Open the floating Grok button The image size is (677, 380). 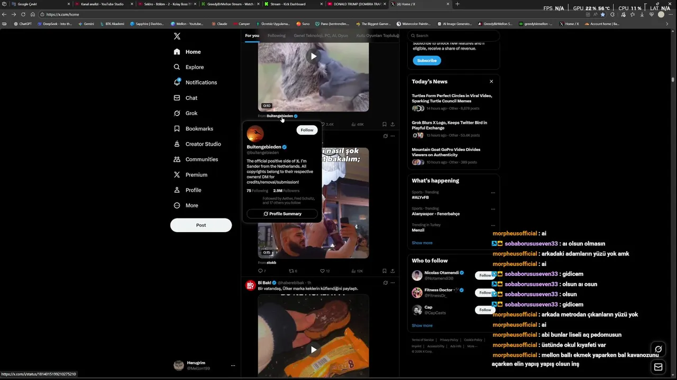(x=658, y=349)
